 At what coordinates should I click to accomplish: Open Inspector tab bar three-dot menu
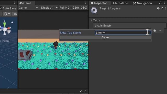point(164,3)
